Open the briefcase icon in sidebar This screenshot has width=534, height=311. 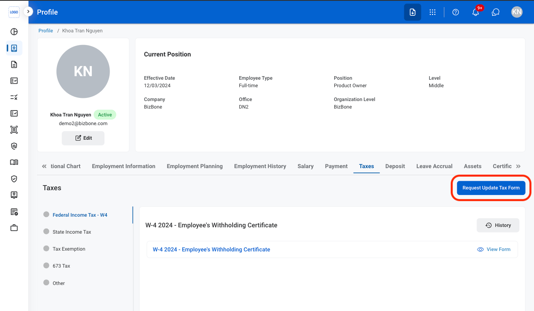point(14,228)
